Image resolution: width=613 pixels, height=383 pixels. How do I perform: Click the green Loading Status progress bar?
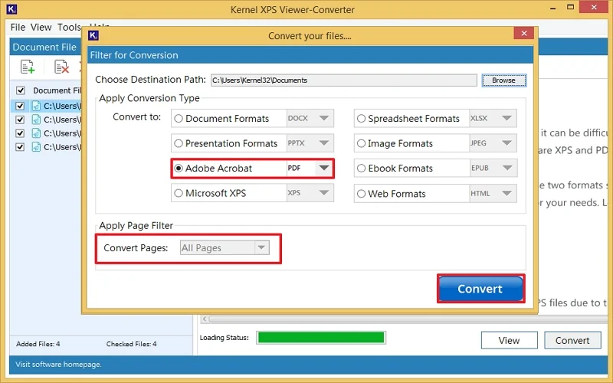point(321,338)
